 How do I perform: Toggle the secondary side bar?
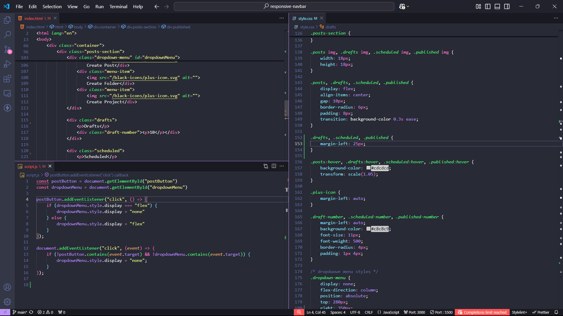(x=507, y=7)
